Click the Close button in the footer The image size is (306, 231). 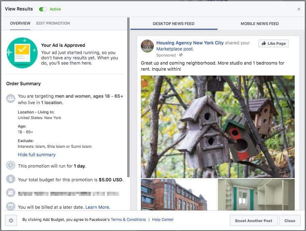coord(290,220)
